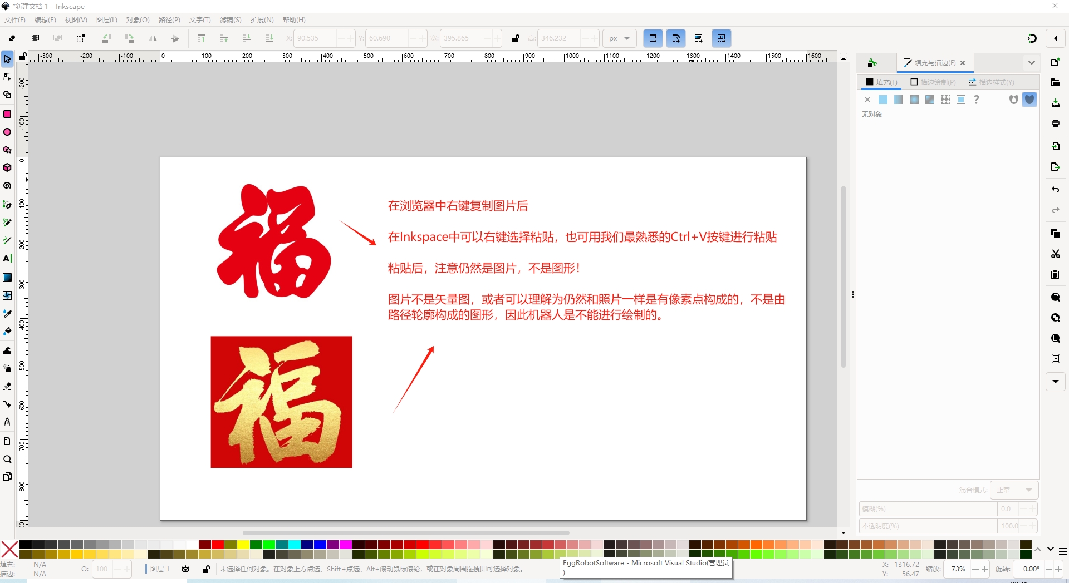The image size is (1069, 583).
Task: Click the Cut scissors icon
Action: point(1055,254)
